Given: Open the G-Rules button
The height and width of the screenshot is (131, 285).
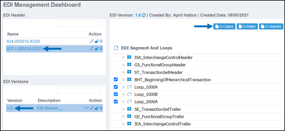Looking at the screenshot, I should pyautogui.click(x=247, y=26).
